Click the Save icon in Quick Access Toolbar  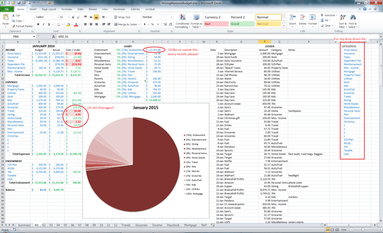coord(19,3)
